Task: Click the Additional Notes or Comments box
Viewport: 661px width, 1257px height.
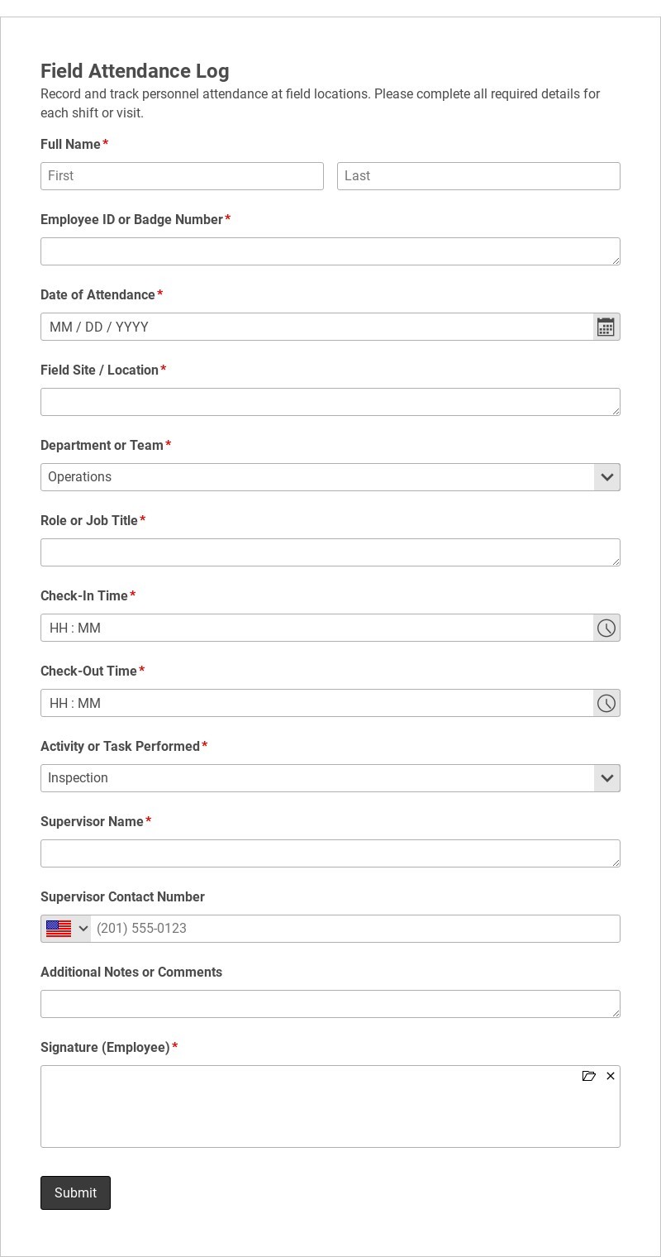Action: click(330, 1004)
